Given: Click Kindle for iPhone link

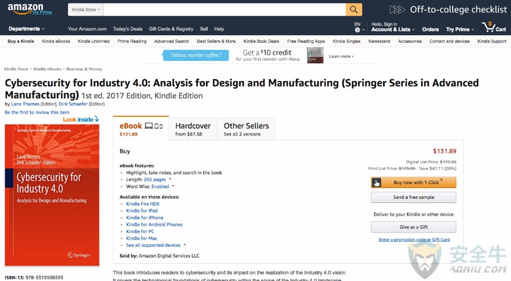Looking at the screenshot, I should click(145, 218).
